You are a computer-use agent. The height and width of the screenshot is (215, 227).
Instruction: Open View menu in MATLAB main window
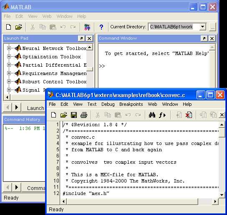click(x=33, y=16)
